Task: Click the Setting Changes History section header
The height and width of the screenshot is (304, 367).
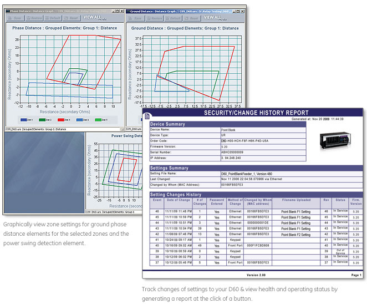Action: click(x=256, y=195)
